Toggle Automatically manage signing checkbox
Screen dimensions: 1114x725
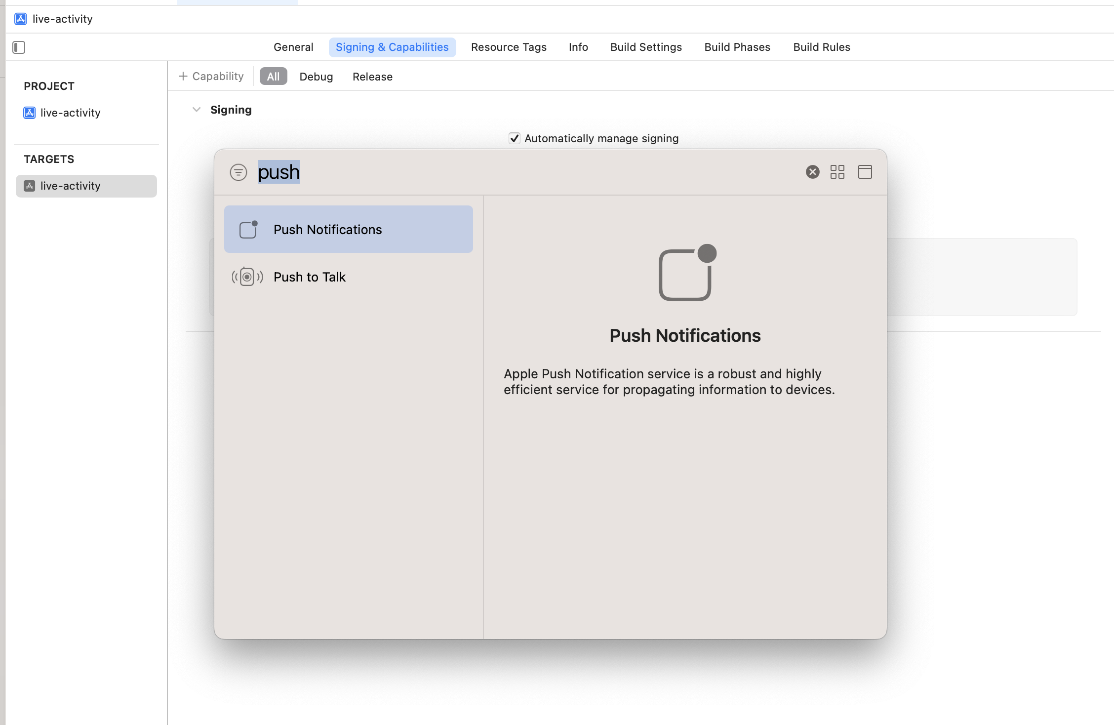514,138
